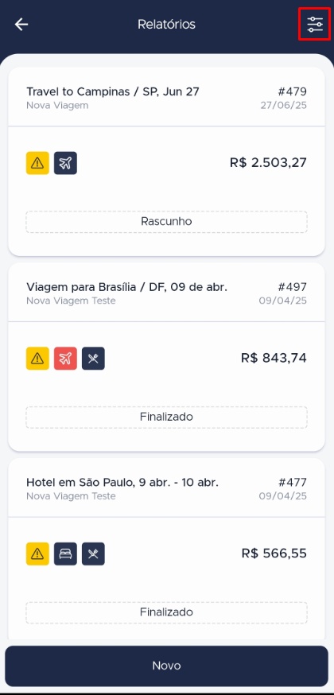Click the R$ 2.503,27 amount

(268, 163)
